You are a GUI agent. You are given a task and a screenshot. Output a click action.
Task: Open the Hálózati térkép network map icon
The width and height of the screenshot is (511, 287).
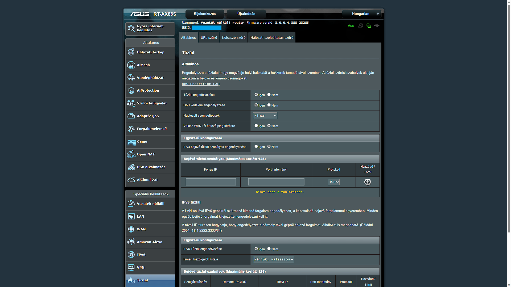[131, 52]
